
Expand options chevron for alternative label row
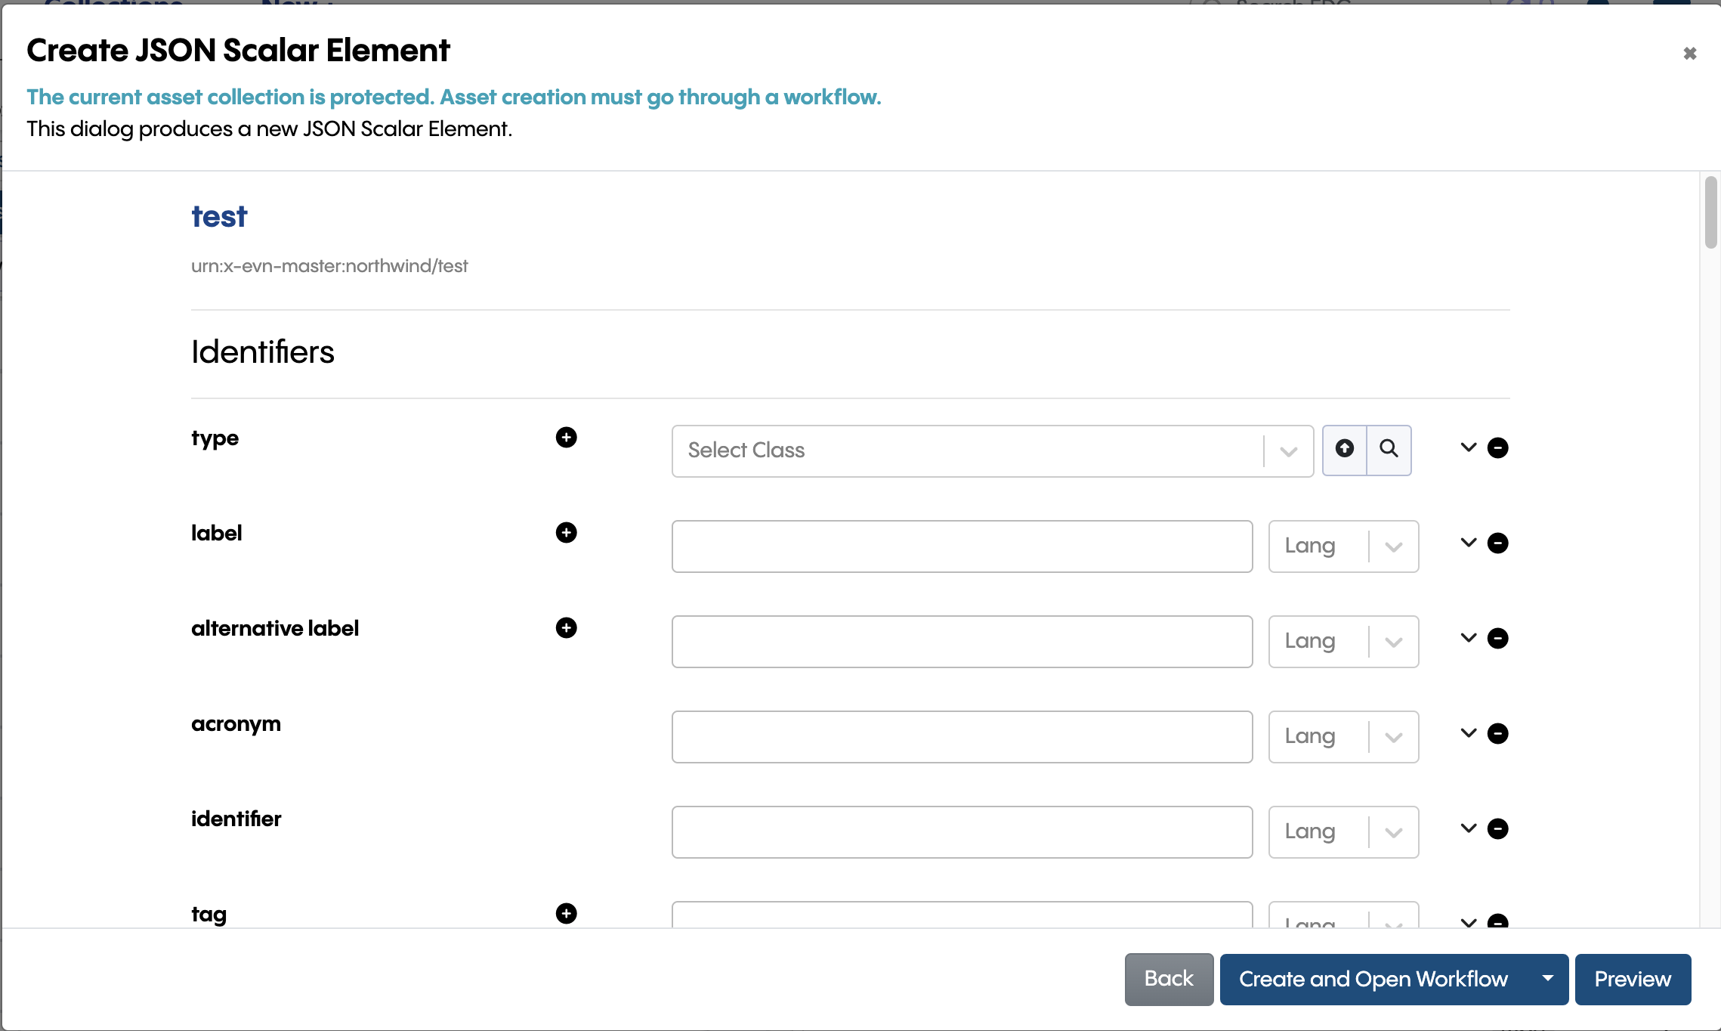tap(1468, 638)
